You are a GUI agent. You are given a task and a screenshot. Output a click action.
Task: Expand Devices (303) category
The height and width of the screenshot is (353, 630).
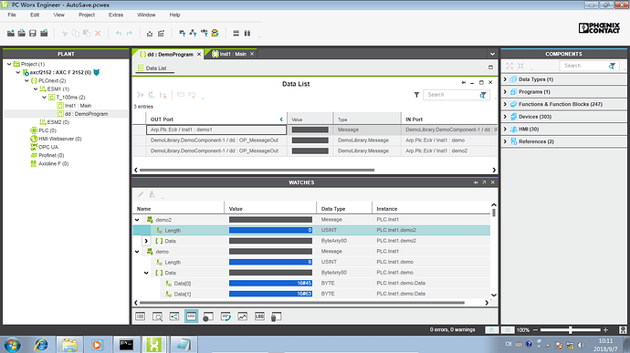click(x=506, y=117)
